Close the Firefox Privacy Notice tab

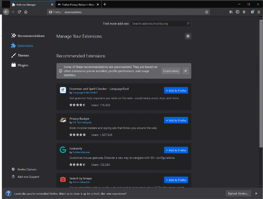point(98,5)
